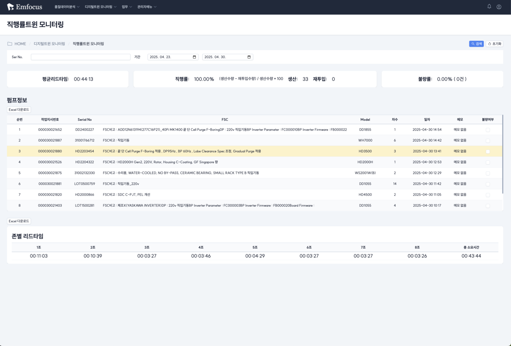The image size is (511, 346).
Task: Click model cell HD2000H
Action: 365,162
